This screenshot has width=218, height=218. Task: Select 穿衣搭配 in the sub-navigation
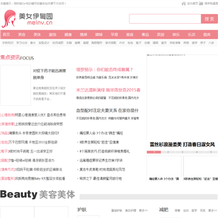pyautogui.click(x=111, y=43)
